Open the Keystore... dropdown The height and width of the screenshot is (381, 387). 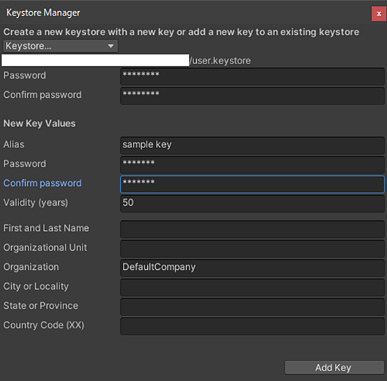click(x=61, y=46)
